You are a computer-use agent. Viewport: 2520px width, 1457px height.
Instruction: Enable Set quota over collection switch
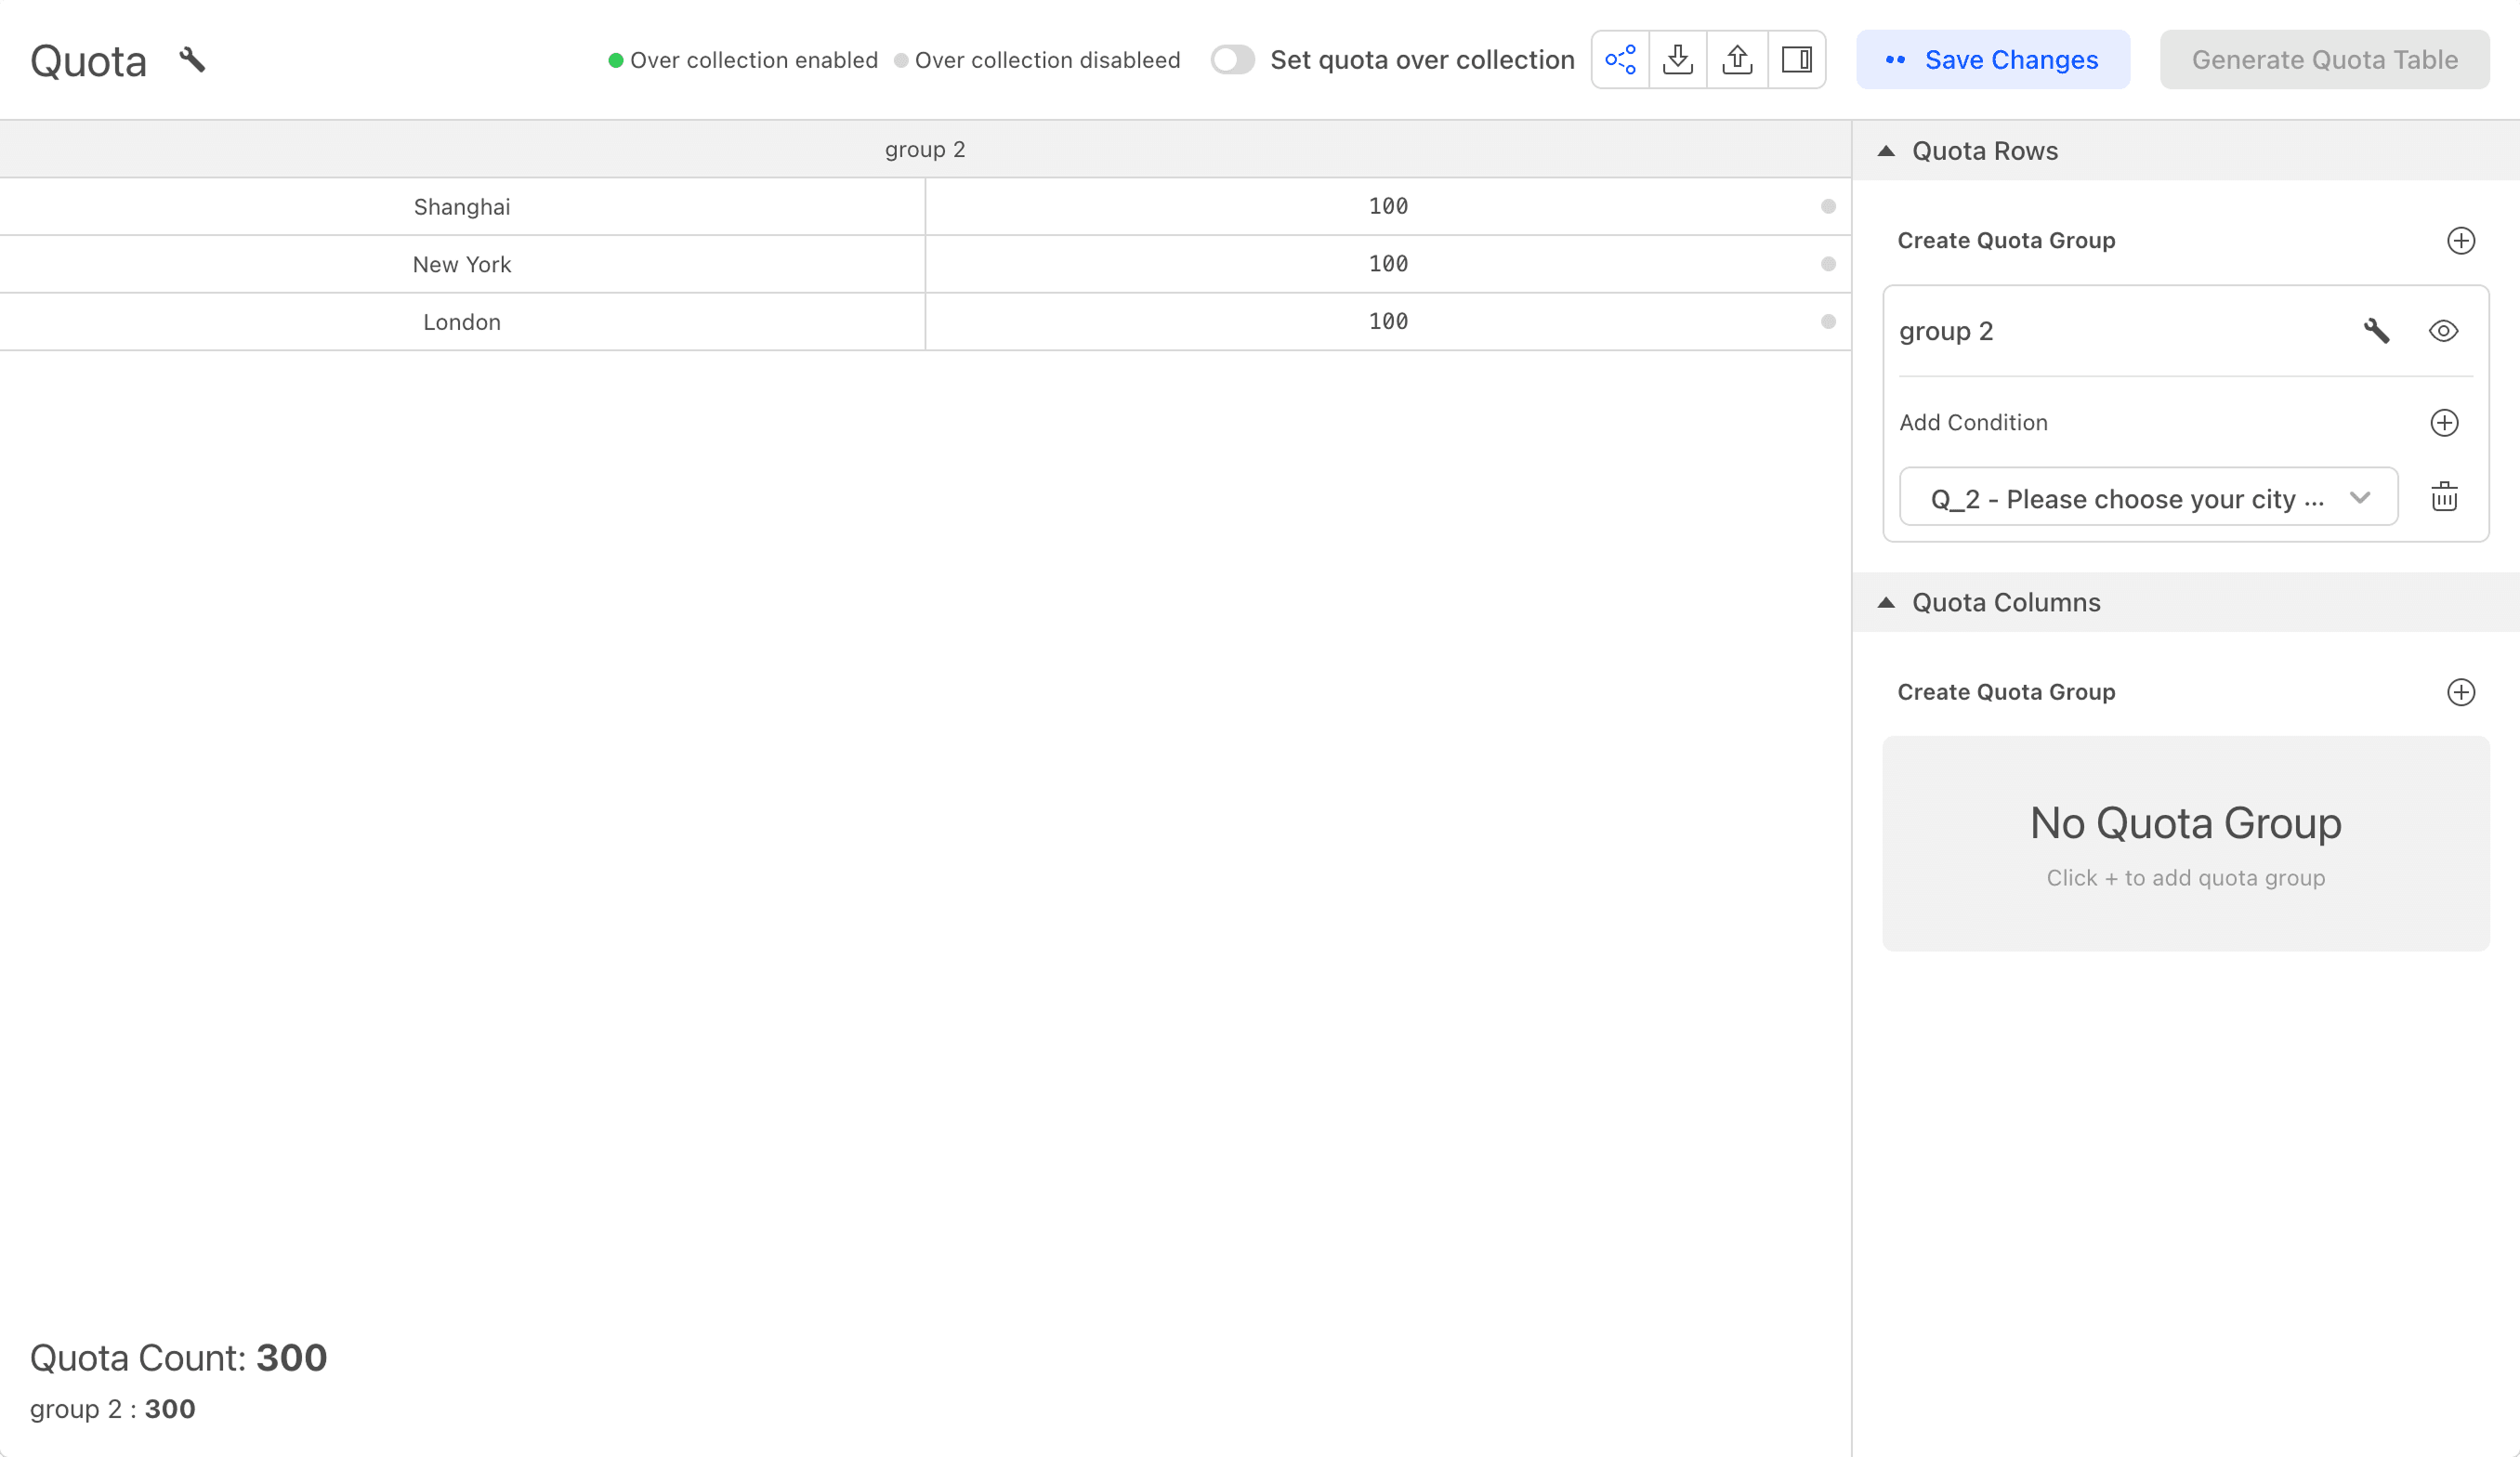click(1232, 60)
